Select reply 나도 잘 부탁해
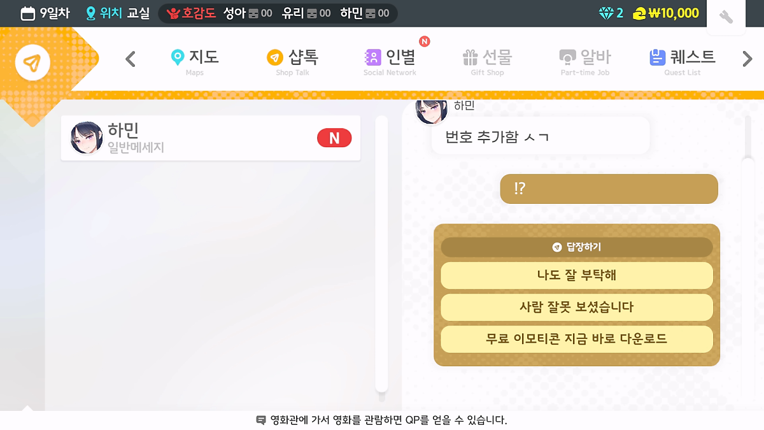The height and width of the screenshot is (430, 764). (x=577, y=275)
